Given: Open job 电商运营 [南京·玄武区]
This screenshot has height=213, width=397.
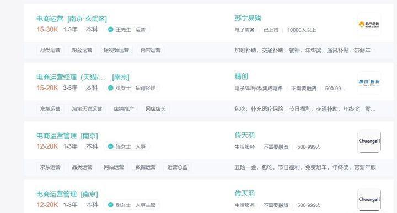Looking at the screenshot, I should tap(72, 19).
